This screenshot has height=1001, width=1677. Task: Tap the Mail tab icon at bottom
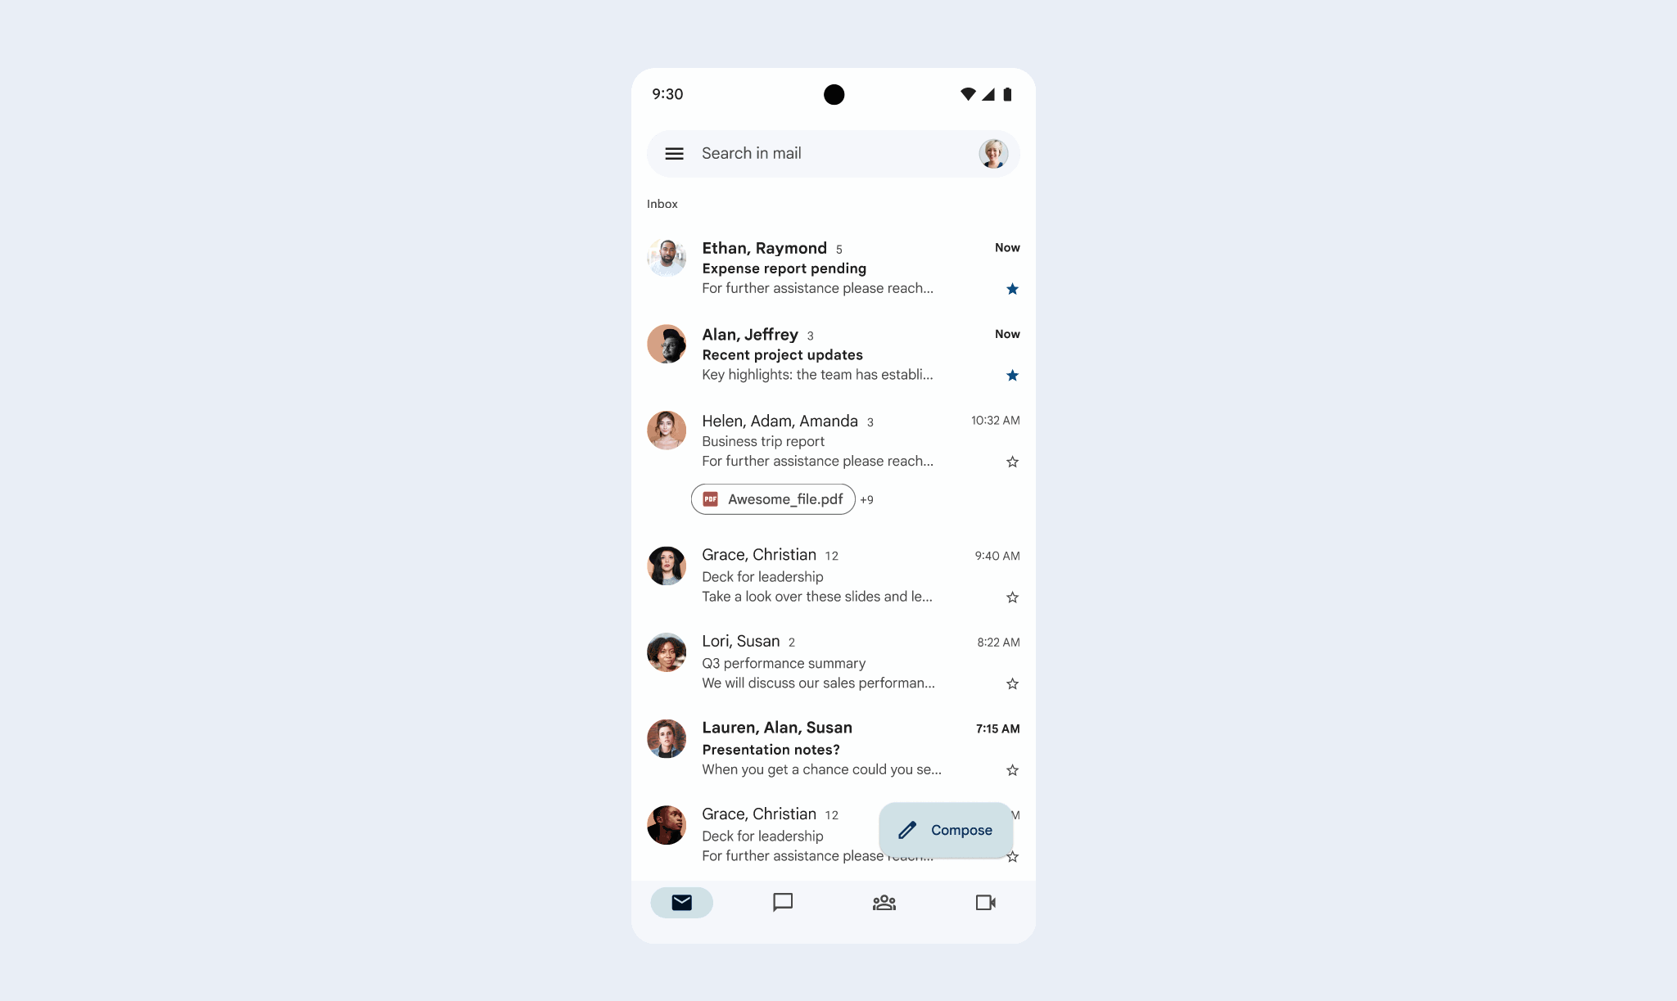pyautogui.click(x=682, y=902)
